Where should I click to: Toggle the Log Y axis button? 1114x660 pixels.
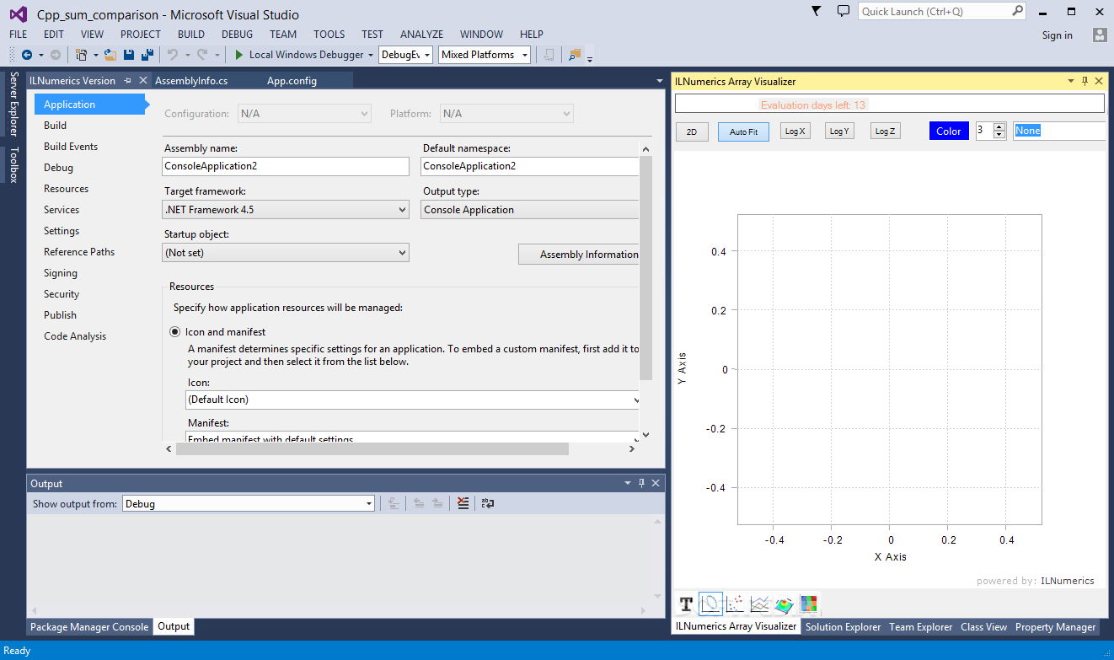pos(839,131)
